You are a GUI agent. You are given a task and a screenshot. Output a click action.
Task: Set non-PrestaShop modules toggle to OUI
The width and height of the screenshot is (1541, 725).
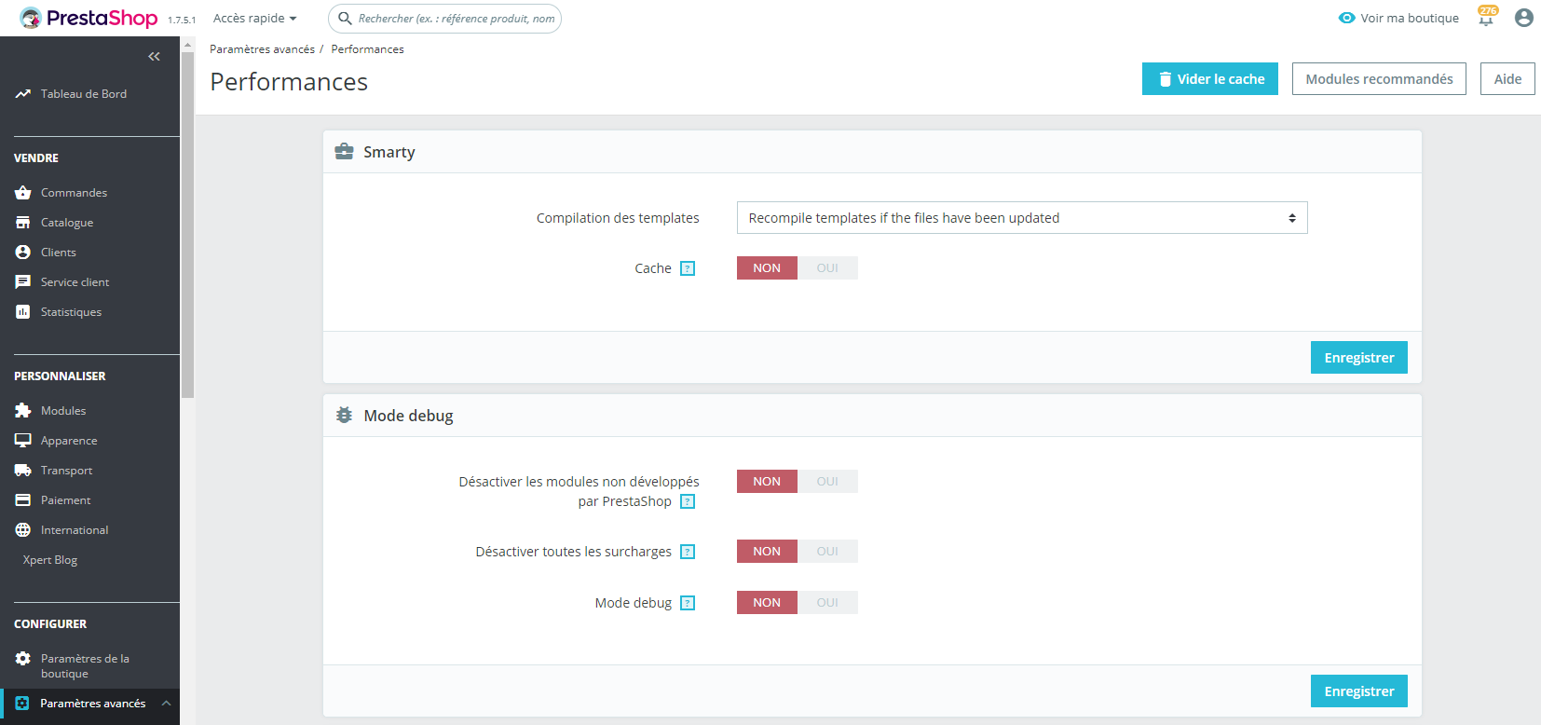coord(827,482)
